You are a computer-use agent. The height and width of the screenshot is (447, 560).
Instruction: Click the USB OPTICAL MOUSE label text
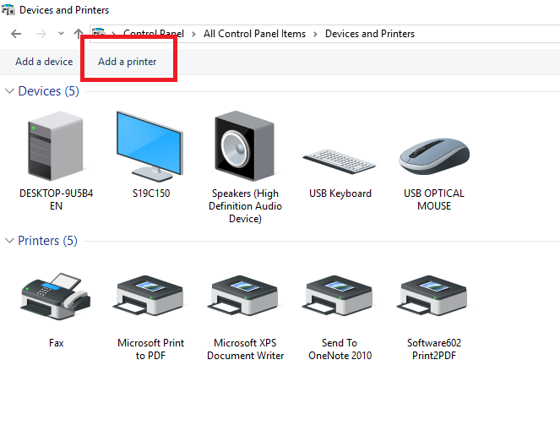click(434, 199)
